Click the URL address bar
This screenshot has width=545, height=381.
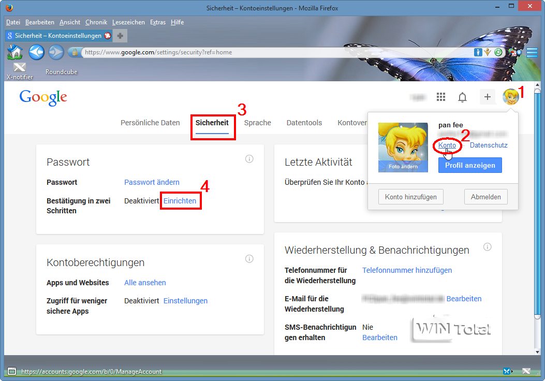tap(278, 52)
